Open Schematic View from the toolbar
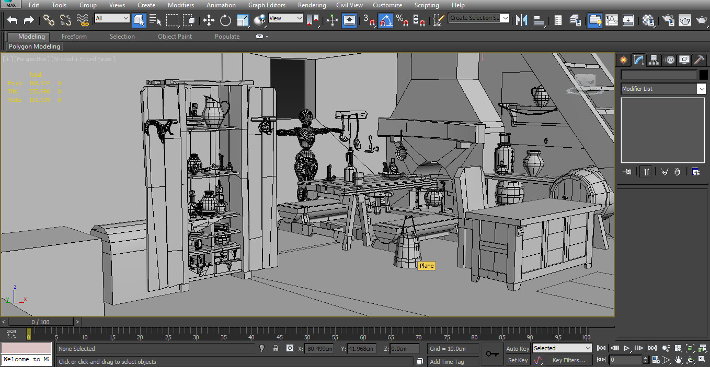Viewport: 710px width, 367px height. click(628, 21)
